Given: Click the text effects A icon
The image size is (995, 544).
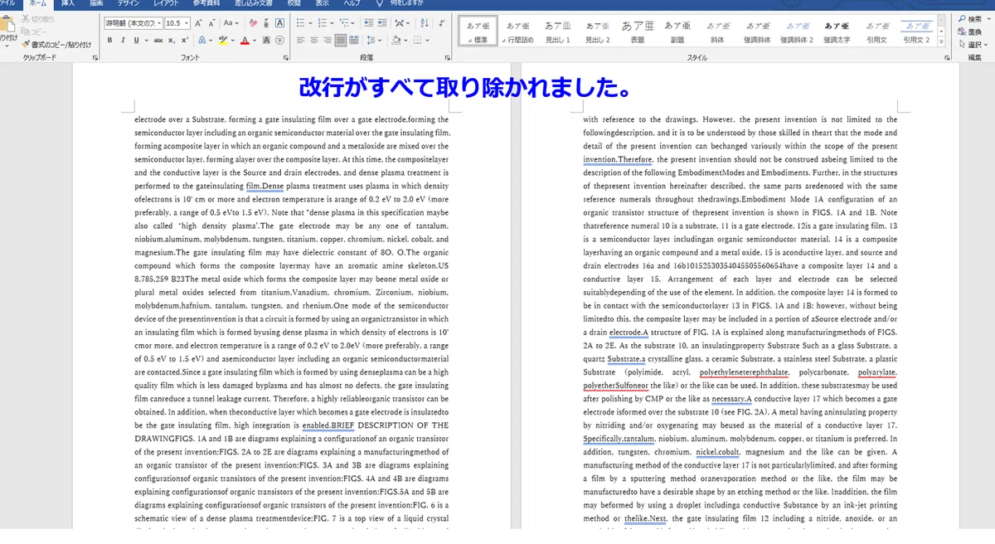Looking at the screenshot, I should coord(201,40).
